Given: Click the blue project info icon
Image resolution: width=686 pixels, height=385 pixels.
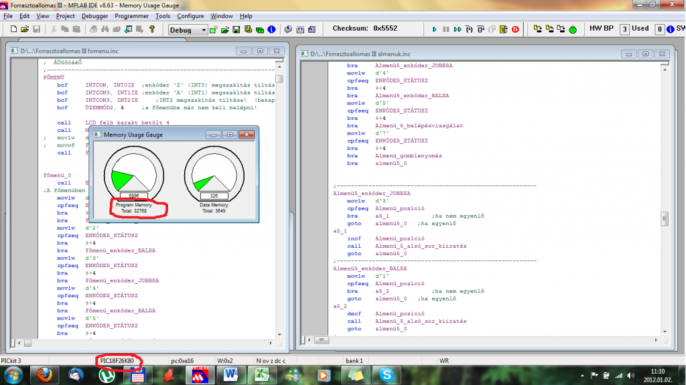Looking at the screenshot, I should pos(271,29).
